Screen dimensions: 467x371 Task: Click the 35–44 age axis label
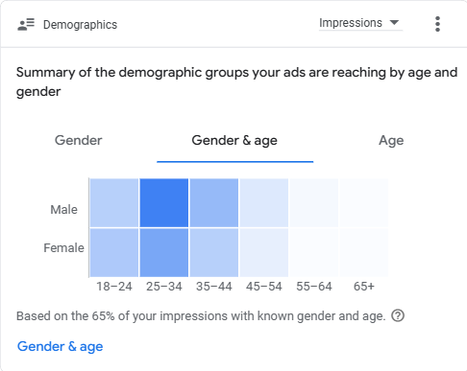pyautogui.click(x=214, y=287)
